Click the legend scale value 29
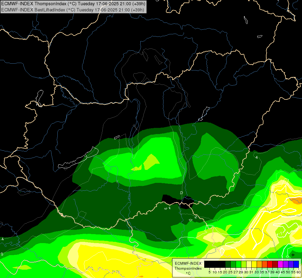 point(241,272)
